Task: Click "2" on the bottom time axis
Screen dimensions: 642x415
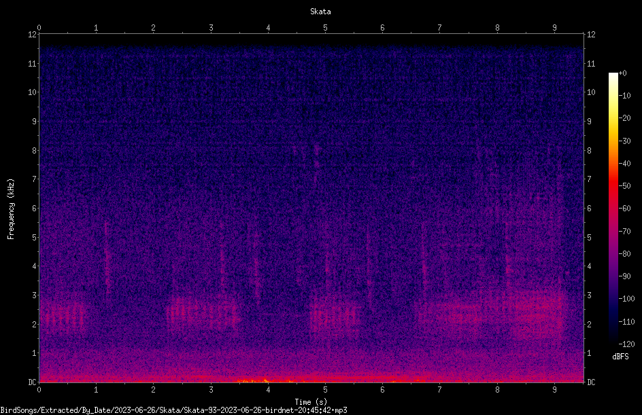Action: (154, 390)
